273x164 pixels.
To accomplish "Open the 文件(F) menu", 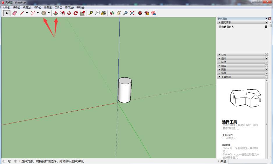I will [6, 7].
